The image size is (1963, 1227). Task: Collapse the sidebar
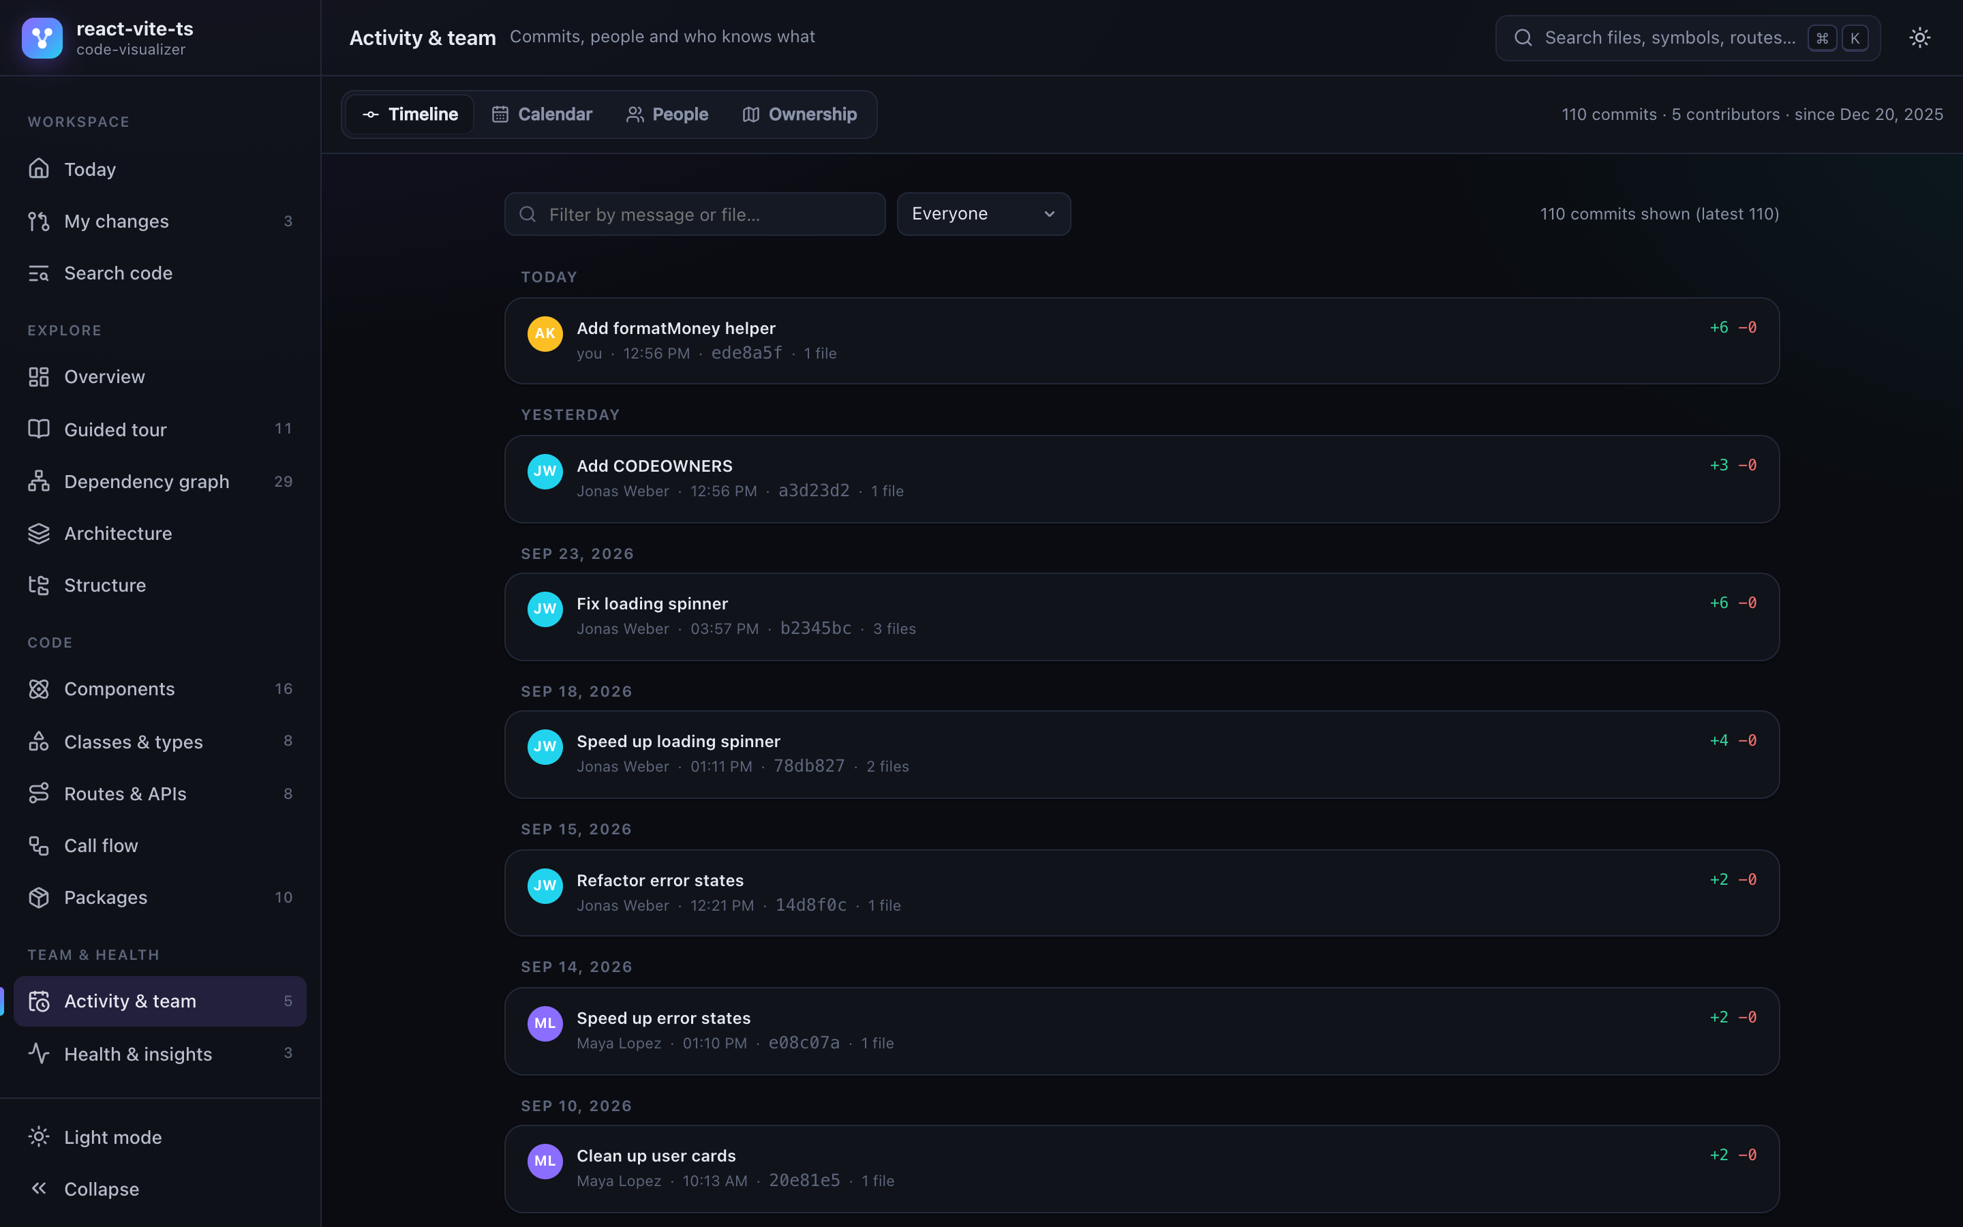[159, 1189]
